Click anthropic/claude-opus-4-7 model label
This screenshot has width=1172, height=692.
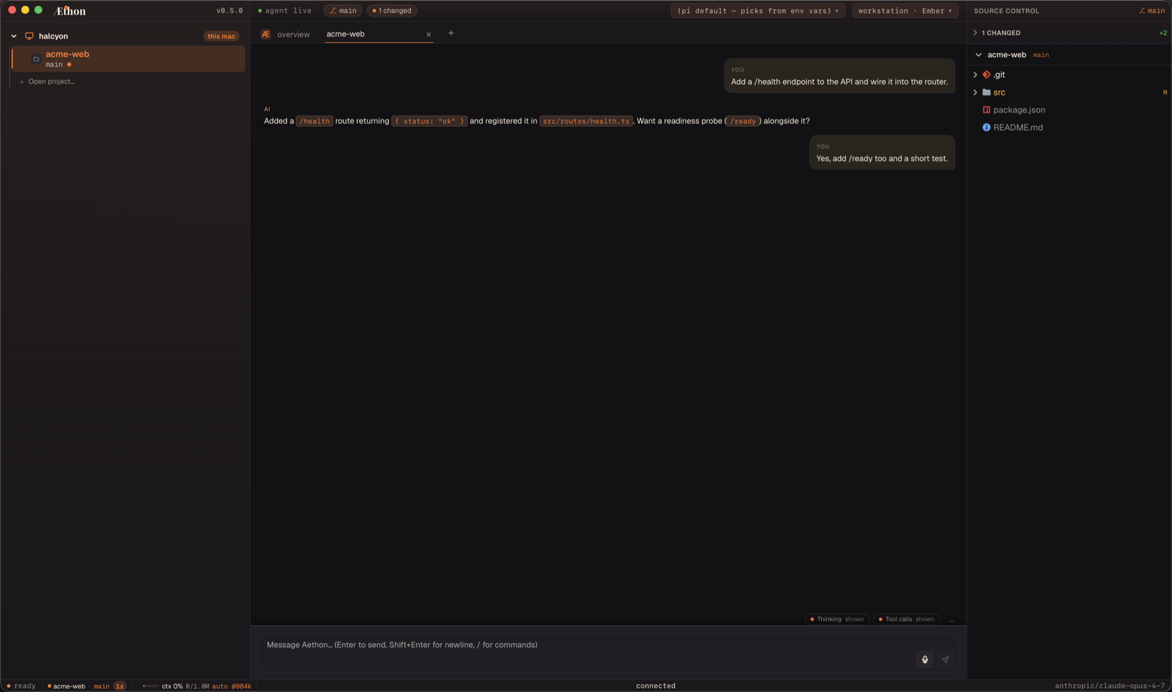coord(1109,686)
